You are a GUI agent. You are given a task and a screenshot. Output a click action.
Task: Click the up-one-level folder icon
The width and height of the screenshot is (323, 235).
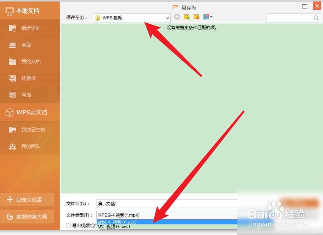(186, 17)
